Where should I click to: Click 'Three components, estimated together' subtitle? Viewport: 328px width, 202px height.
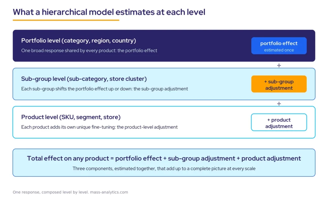point(164,169)
